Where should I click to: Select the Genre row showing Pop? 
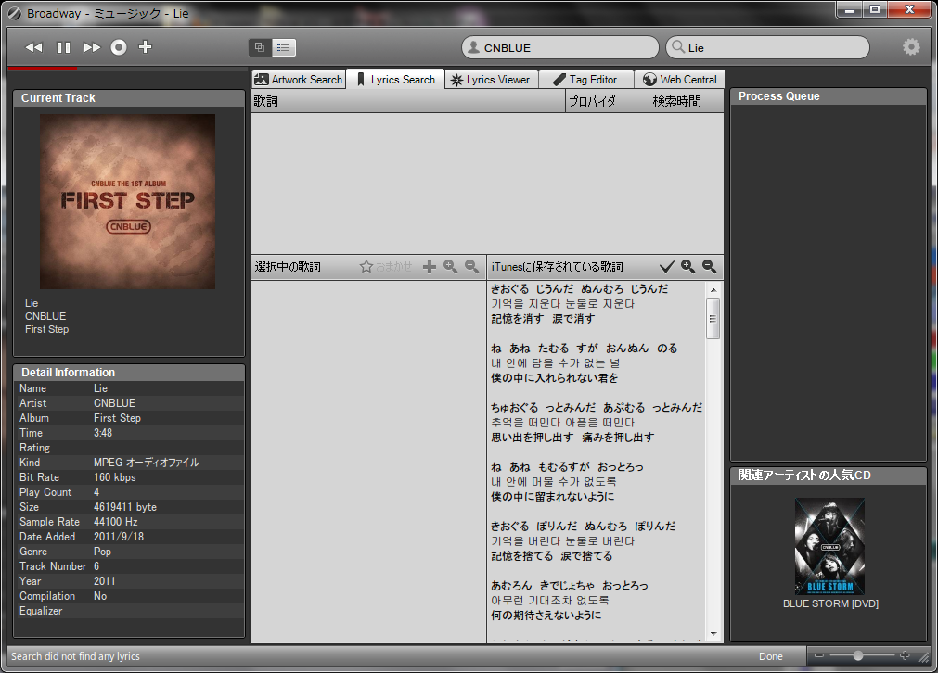pos(129,552)
